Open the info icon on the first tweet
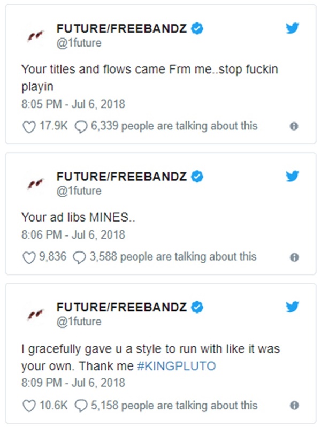321x427 pixels. point(293,127)
